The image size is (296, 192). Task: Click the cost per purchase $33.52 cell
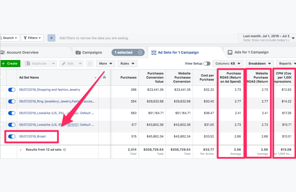tap(209, 136)
